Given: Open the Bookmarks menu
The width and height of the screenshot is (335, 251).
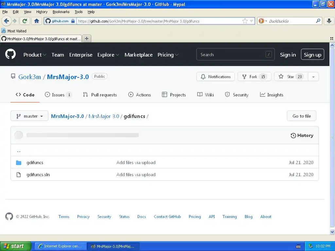Looking at the screenshot, I should 61,12.
